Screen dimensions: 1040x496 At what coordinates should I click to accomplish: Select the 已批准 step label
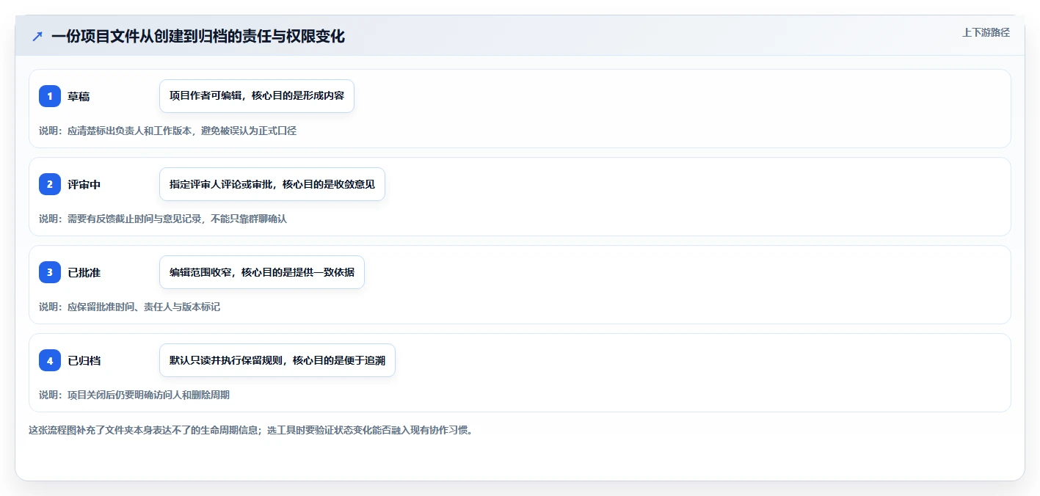[x=84, y=272]
